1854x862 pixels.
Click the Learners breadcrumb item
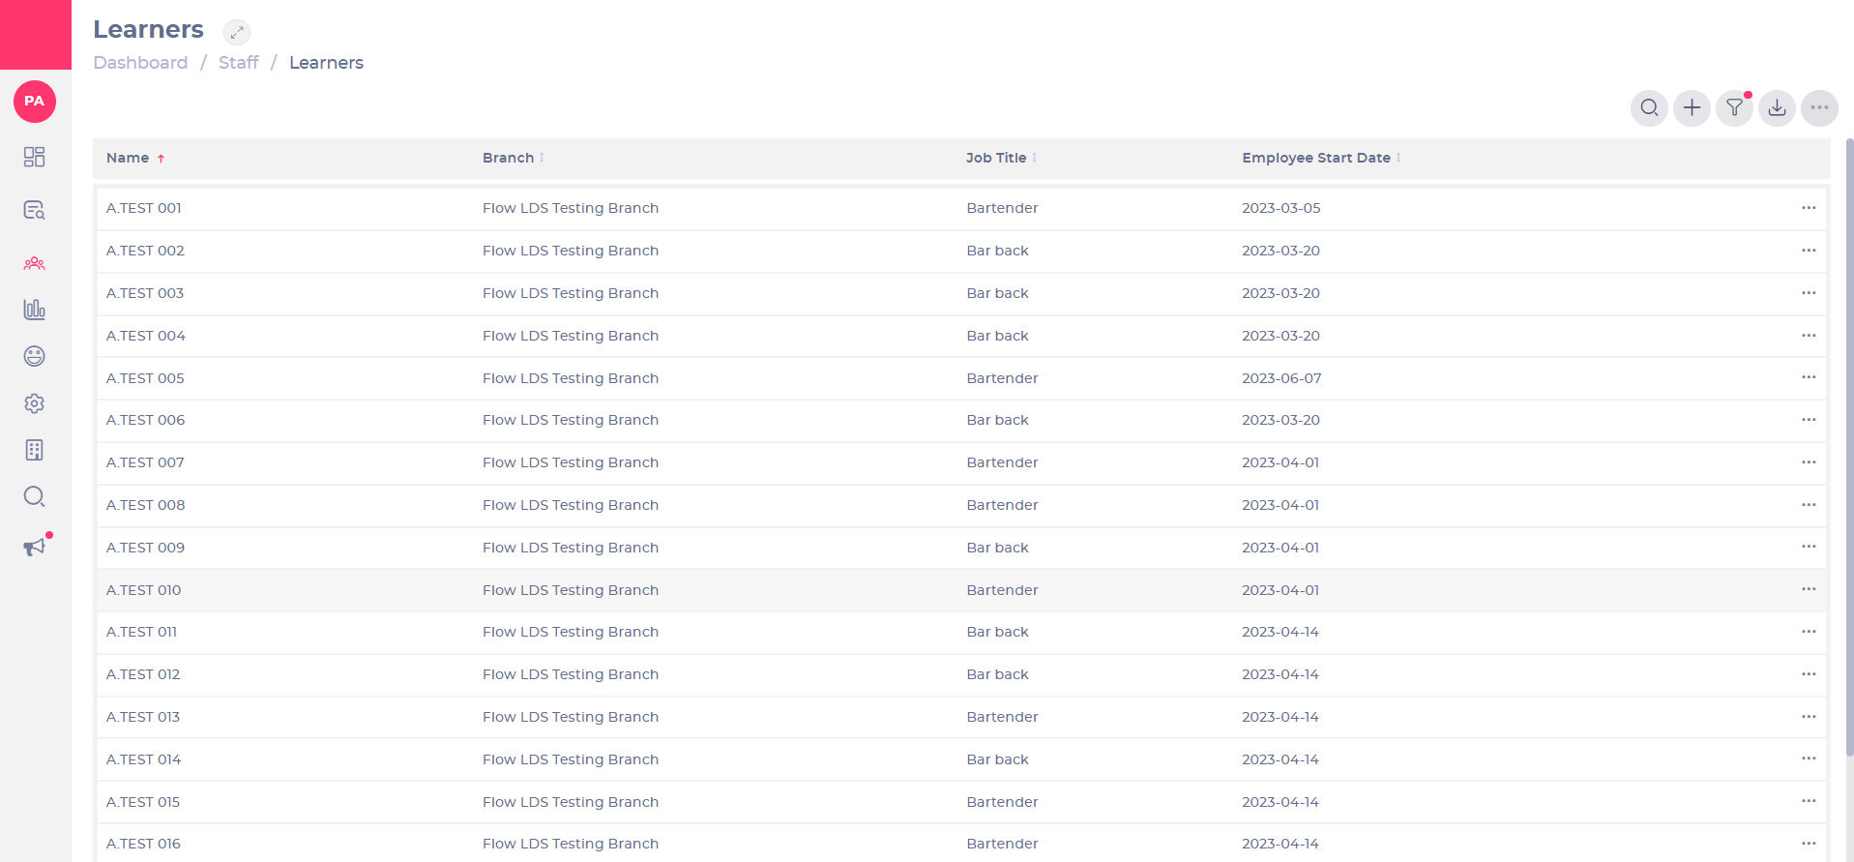tap(326, 63)
